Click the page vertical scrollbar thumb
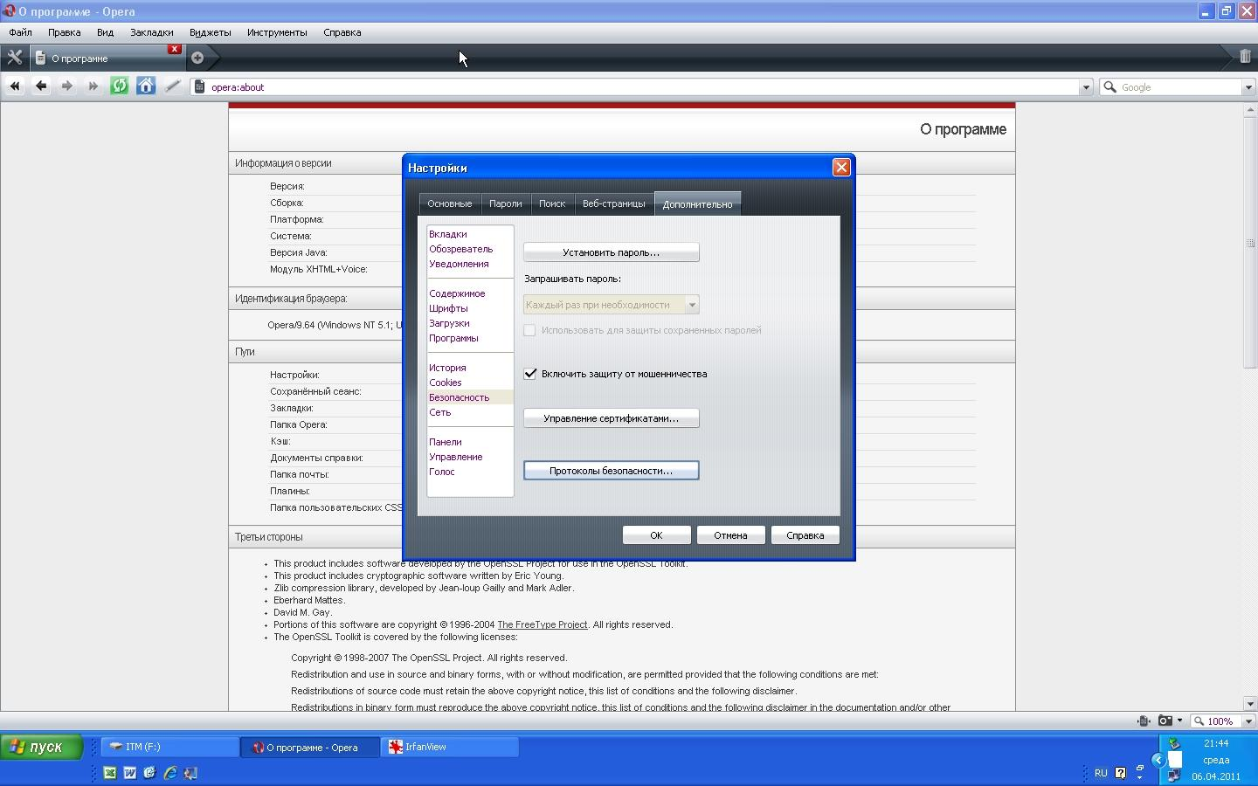Screen dimensions: 1258x786 point(1250,244)
